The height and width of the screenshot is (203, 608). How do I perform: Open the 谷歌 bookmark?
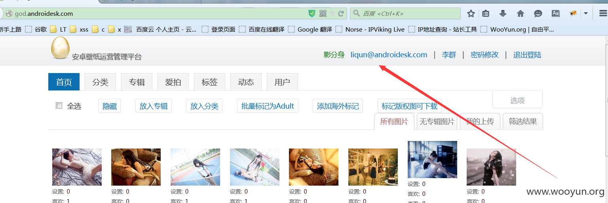[x=36, y=29]
